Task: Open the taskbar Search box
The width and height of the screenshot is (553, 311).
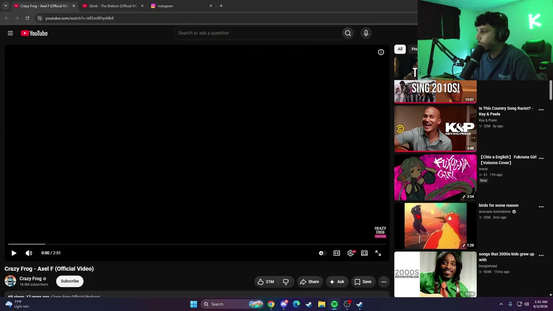Action: pos(232,304)
